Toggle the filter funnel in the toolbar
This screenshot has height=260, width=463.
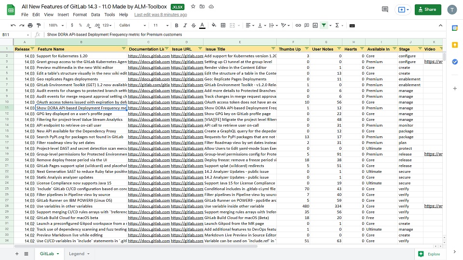[x=324, y=26]
